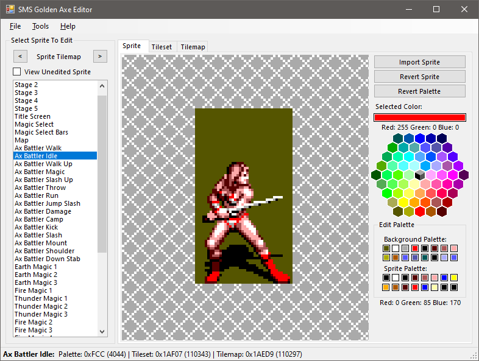The image size is (479, 361).
Task: Go to next sprite category with > button
Action: coord(100,57)
